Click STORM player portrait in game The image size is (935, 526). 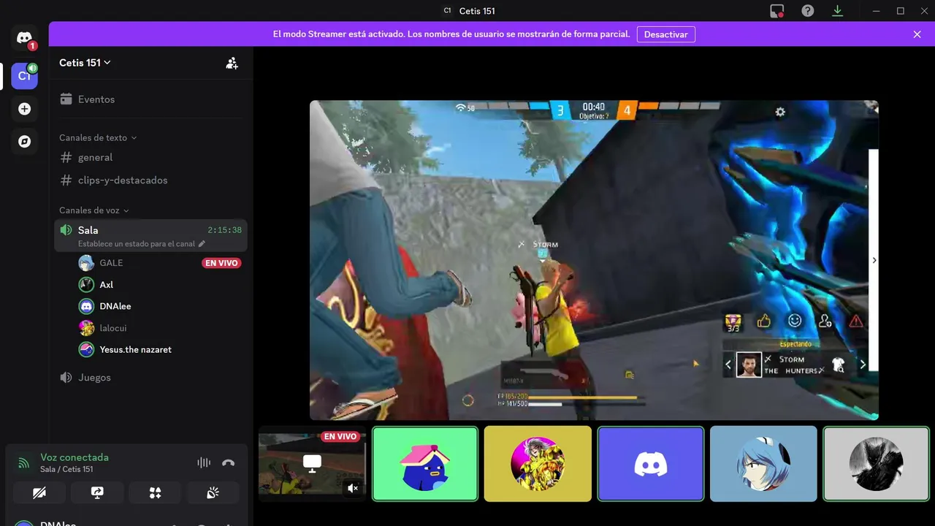(x=749, y=365)
